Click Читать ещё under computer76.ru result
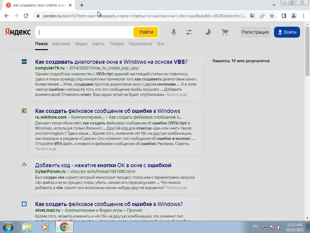 click(x=176, y=95)
